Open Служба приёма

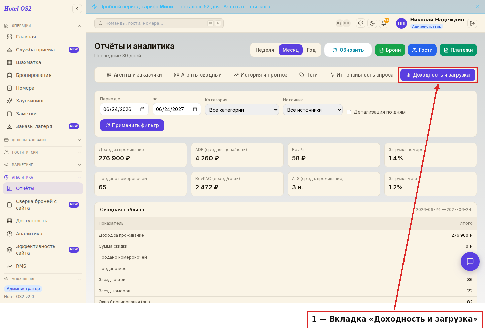pos(43,50)
